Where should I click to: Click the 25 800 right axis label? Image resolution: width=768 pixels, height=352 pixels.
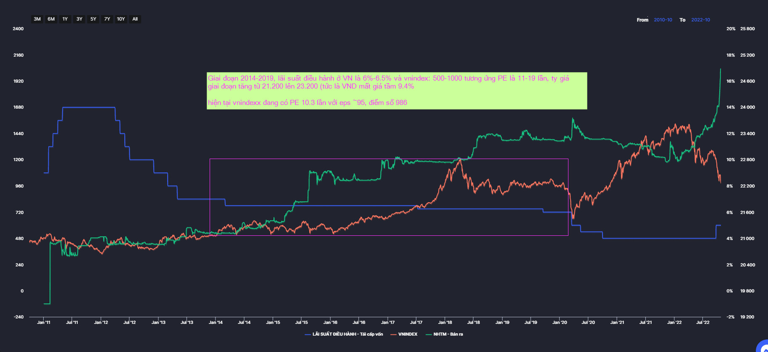[747, 29]
